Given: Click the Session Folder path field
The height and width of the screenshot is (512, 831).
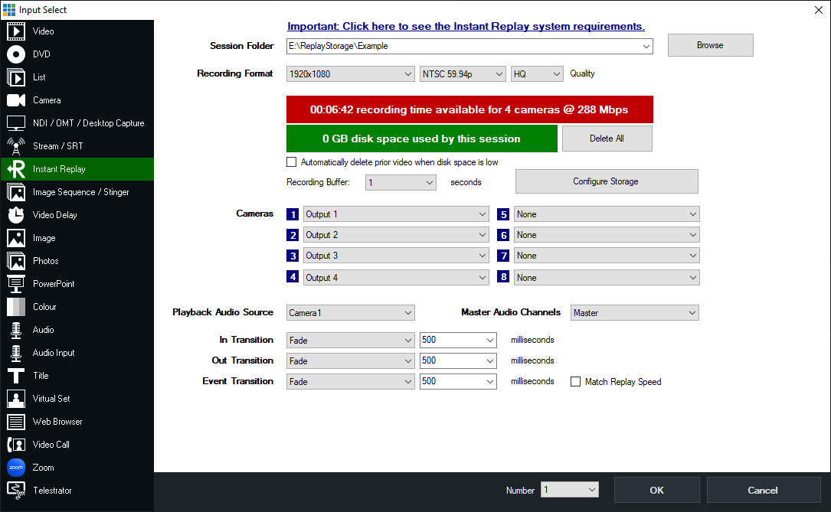Looking at the screenshot, I should coord(463,46).
